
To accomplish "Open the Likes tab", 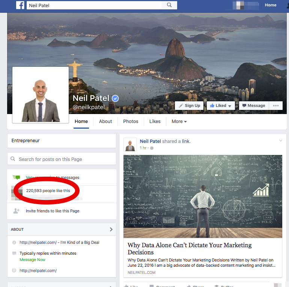I will tap(155, 122).
